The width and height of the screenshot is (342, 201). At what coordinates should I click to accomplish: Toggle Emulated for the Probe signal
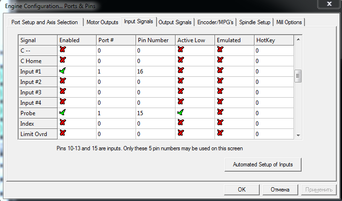pos(220,113)
